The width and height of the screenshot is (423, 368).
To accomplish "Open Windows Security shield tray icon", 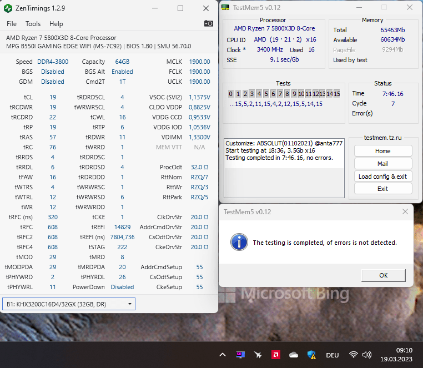I will tap(311, 355).
